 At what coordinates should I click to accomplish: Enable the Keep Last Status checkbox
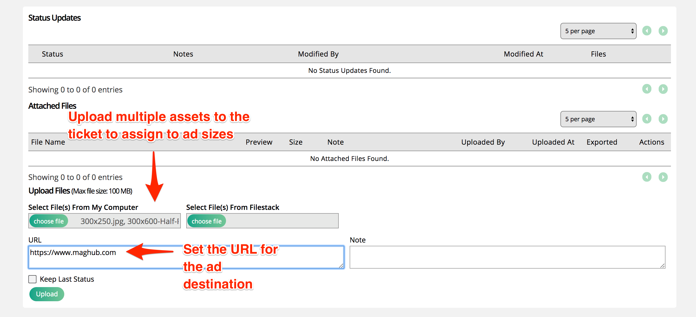(x=32, y=279)
